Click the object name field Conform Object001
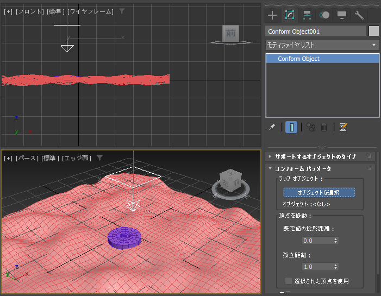The height and width of the screenshot is (296, 381). pos(315,32)
